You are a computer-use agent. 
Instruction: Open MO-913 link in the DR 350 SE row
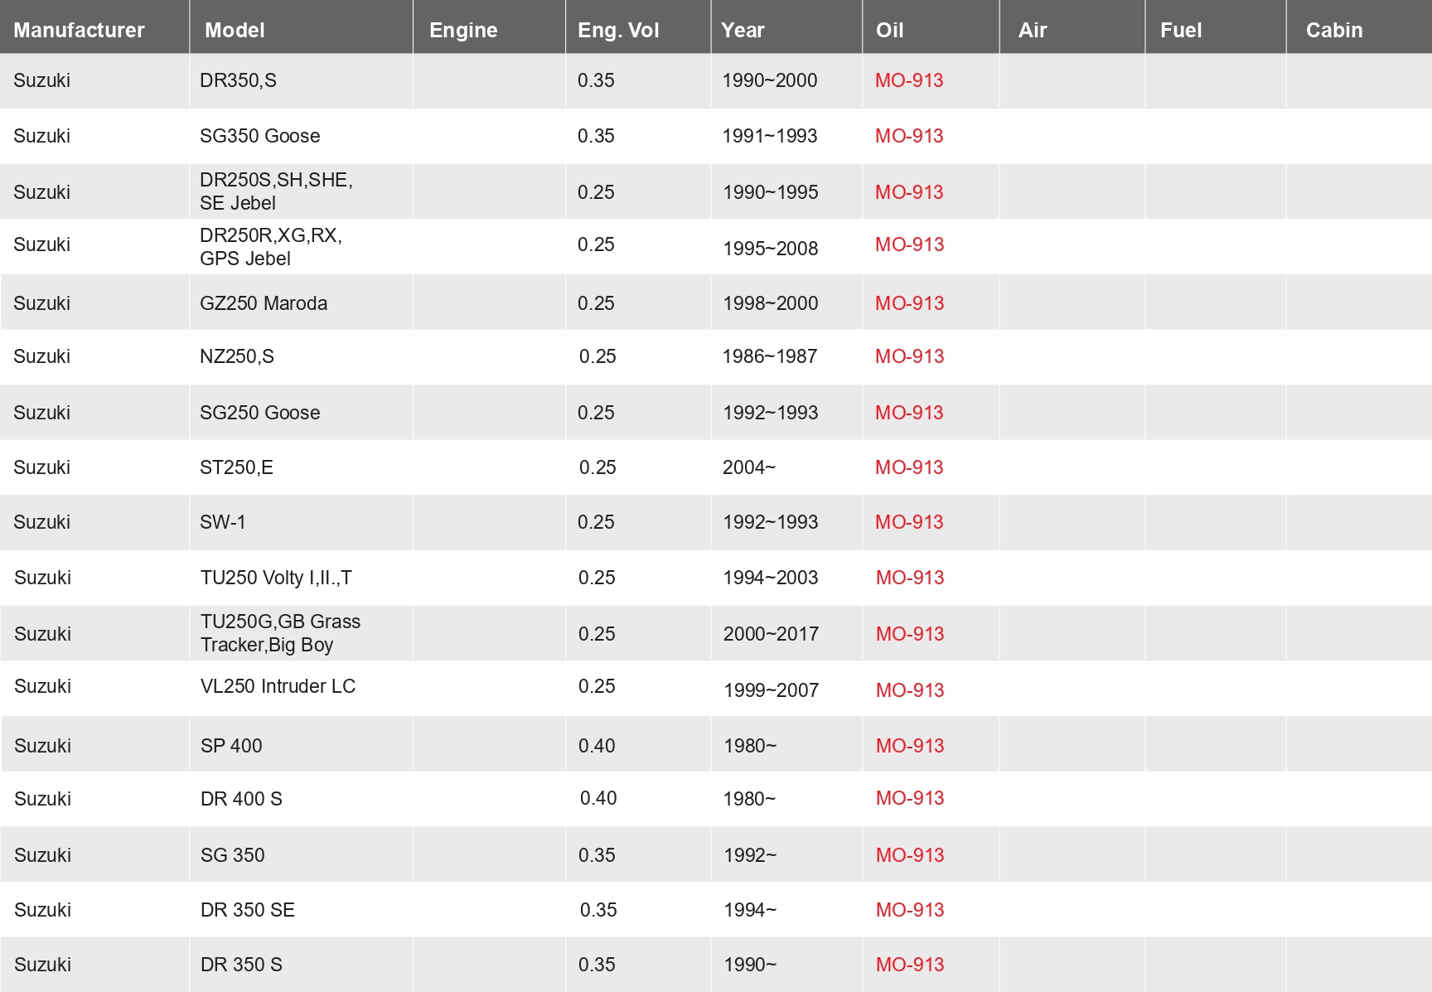(910, 910)
